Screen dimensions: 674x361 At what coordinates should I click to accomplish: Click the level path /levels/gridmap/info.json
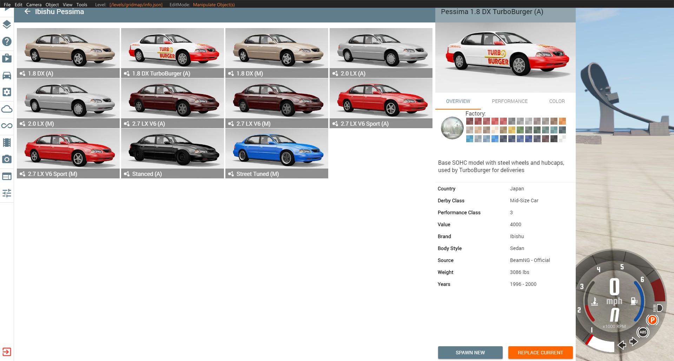tap(136, 5)
